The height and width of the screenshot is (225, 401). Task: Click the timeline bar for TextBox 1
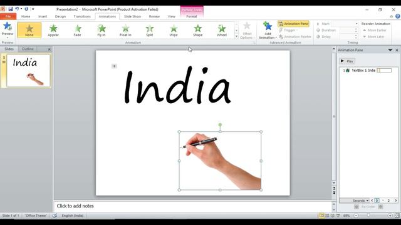[384, 71]
